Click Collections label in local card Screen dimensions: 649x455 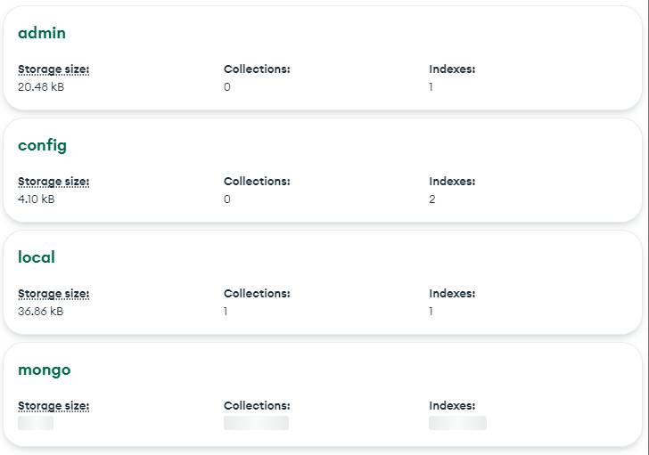coord(257,294)
